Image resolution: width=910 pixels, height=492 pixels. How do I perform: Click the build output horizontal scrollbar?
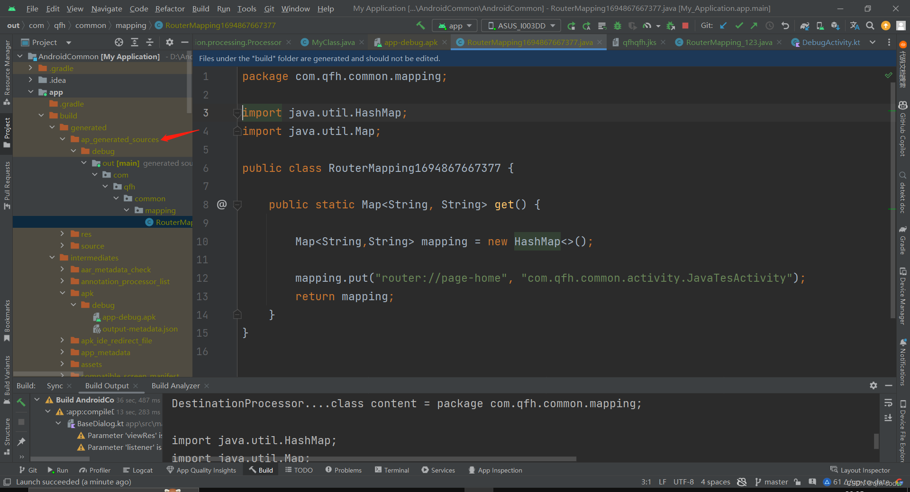point(373,458)
